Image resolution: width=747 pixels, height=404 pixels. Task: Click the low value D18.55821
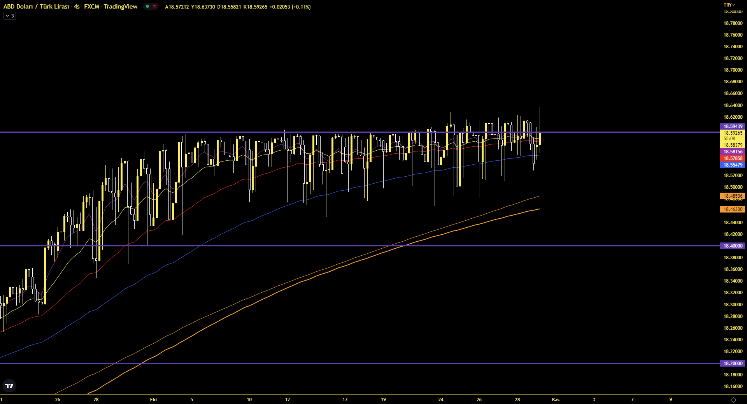229,7
